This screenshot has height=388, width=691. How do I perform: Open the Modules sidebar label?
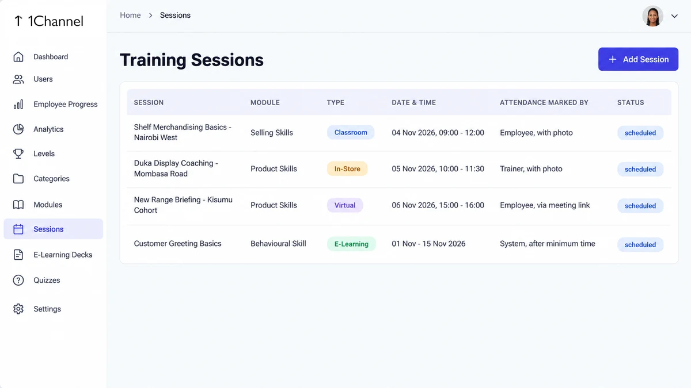(x=48, y=205)
